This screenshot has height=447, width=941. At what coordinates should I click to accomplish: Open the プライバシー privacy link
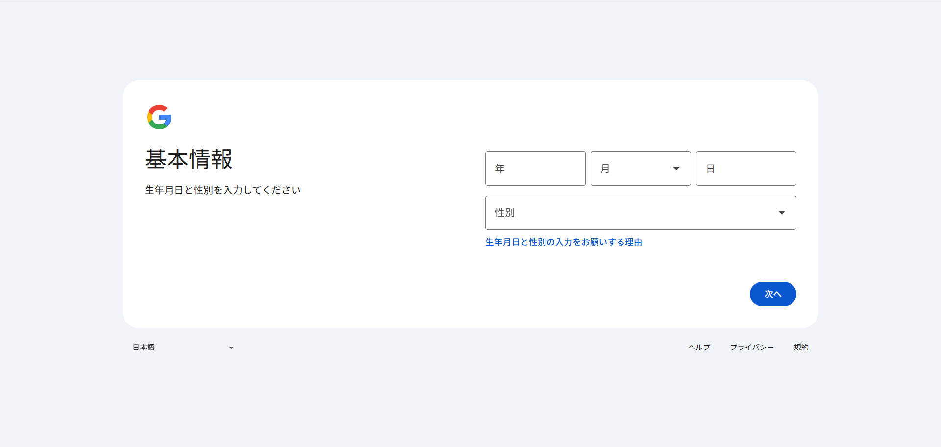pyautogui.click(x=752, y=348)
